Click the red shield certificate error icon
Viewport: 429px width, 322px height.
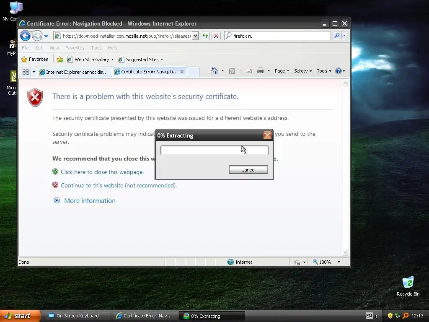point(35,97)
